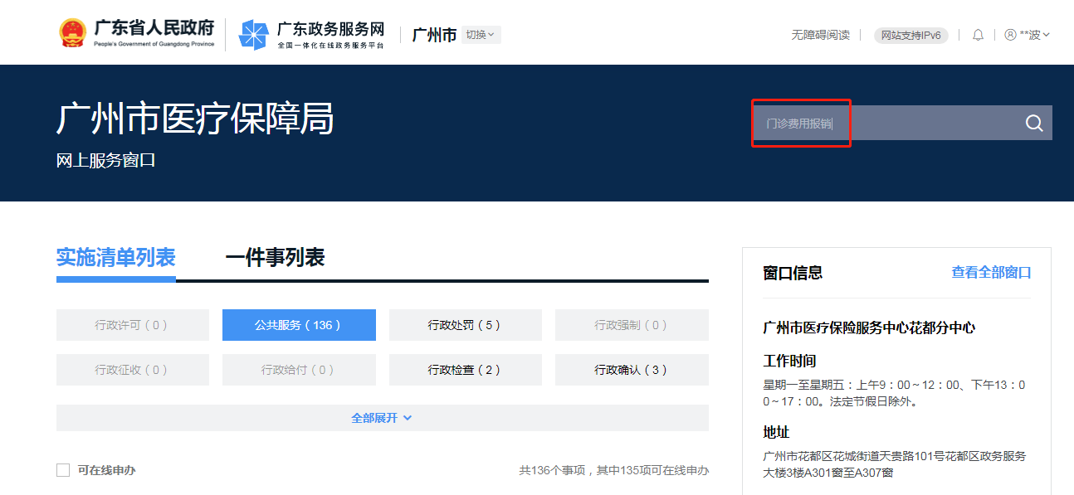Viewport: 1074px width, 495px height.
Task: Open the 切换 city switch dropdown
Action: [x=481, y=35]
